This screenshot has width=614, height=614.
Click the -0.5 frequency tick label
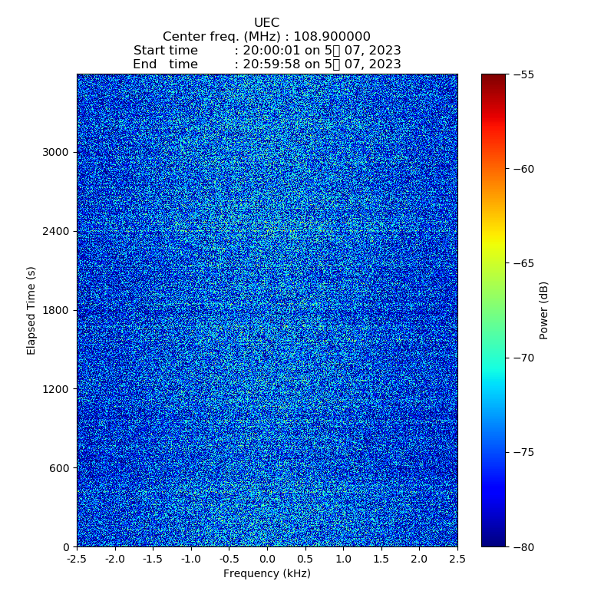point(229,559)
